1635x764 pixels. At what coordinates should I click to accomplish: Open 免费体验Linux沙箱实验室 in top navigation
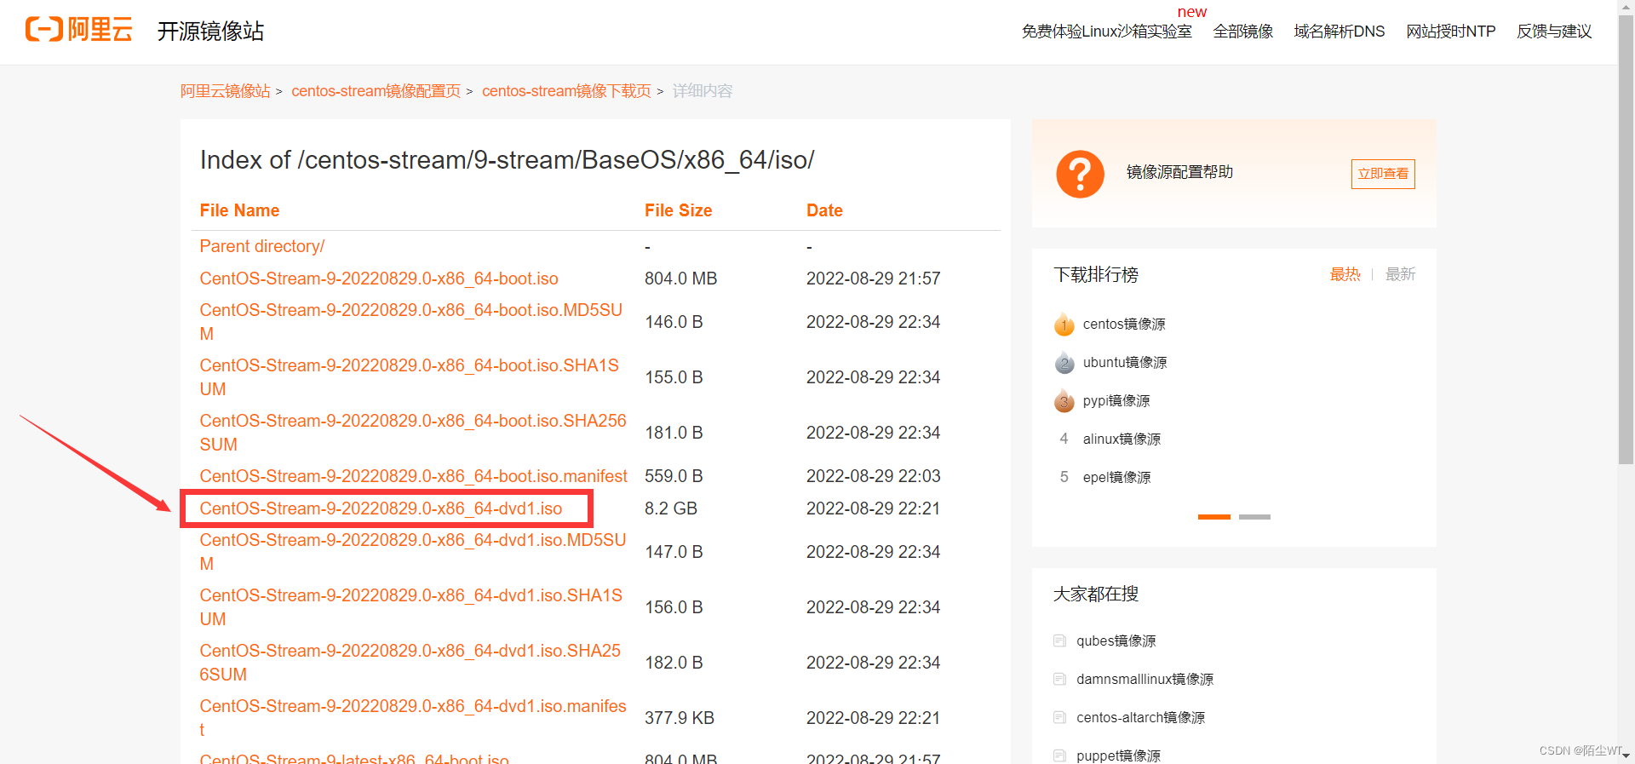click(1106, 32)
